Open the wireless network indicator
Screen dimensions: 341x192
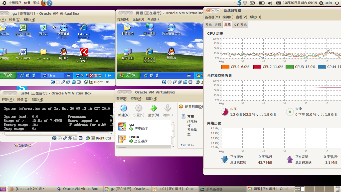pyautogui.click(x=245, y=3)
